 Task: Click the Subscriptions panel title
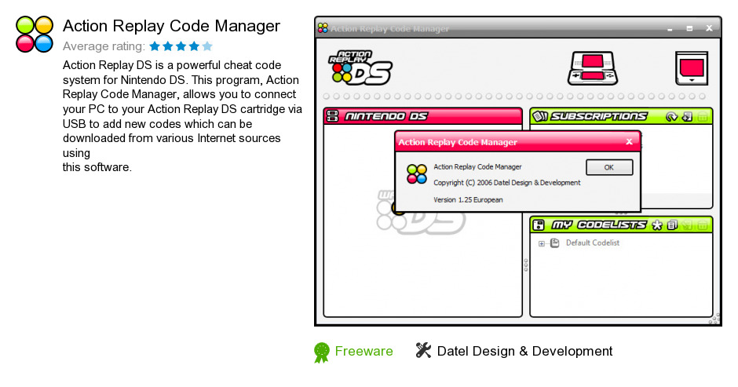(599, 116)
